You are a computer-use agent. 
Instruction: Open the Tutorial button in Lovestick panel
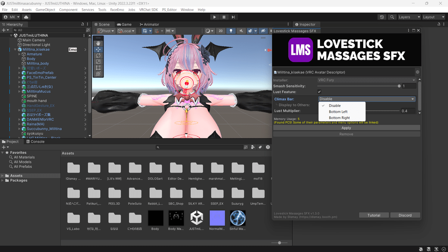[374, 215]
